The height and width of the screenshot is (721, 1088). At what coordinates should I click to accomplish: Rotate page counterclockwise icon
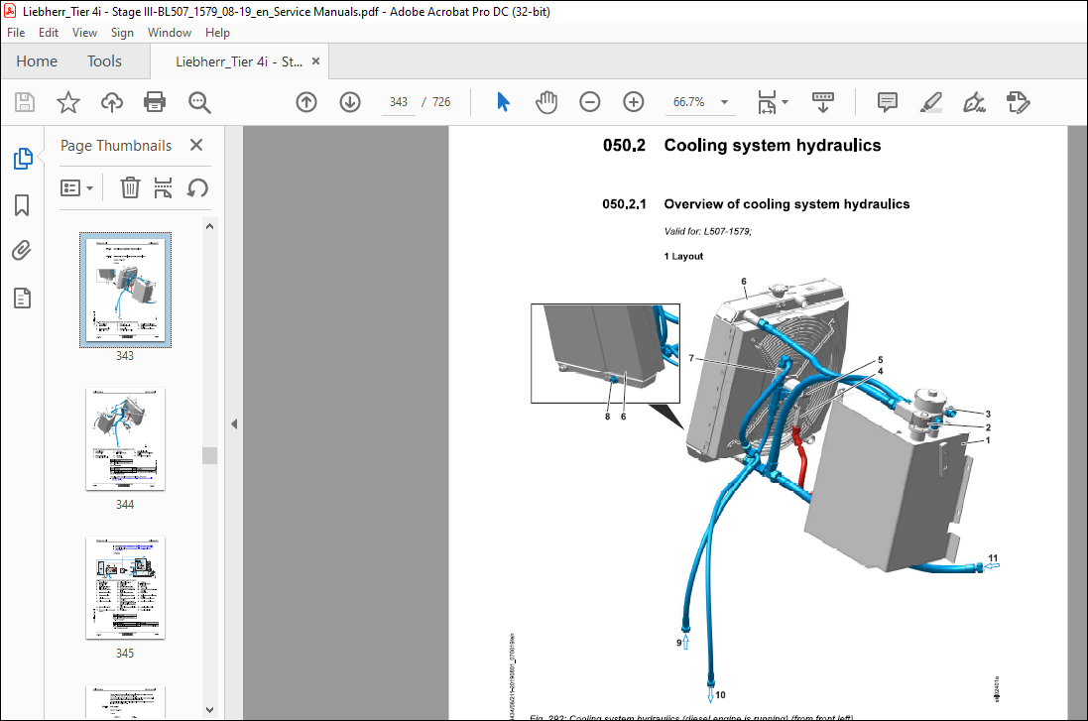pos(197,188)
